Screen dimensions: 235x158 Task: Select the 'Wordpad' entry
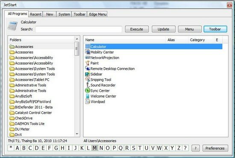(98, 101)
